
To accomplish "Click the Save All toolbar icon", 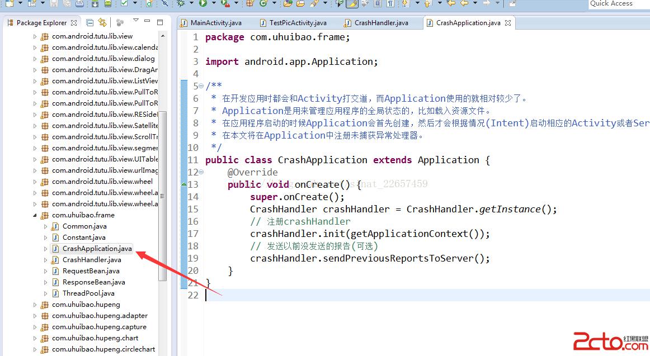I will point(67,3).
